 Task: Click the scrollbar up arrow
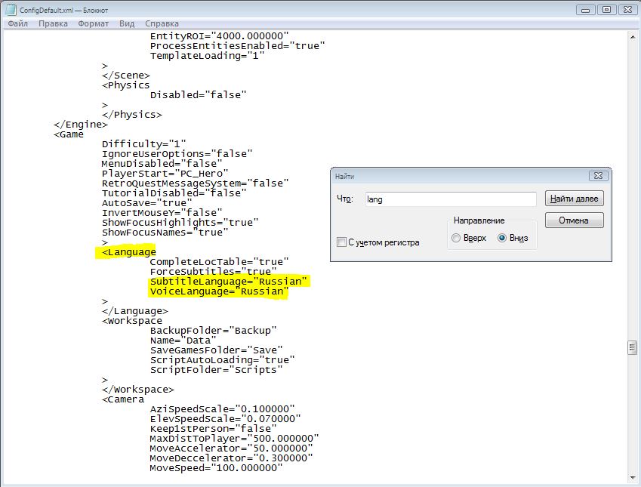(x=633, y=35)
